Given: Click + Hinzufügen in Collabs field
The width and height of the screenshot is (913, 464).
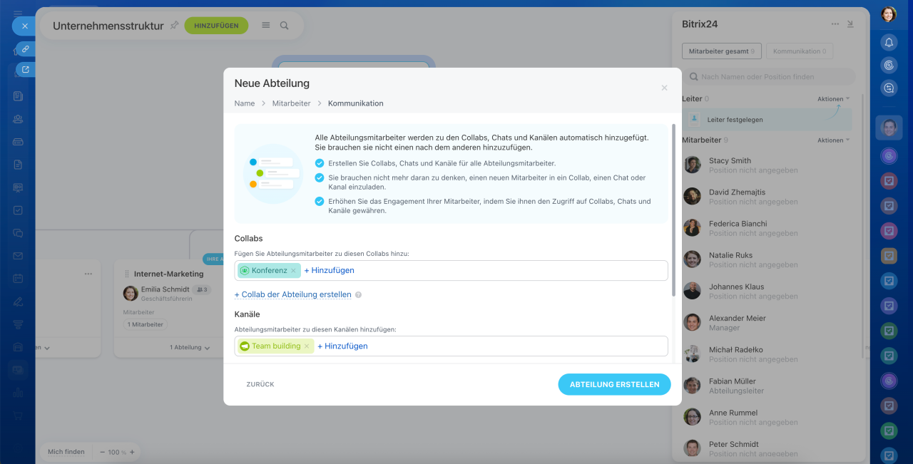Looking at the screenshot, I should pos(330,271).
